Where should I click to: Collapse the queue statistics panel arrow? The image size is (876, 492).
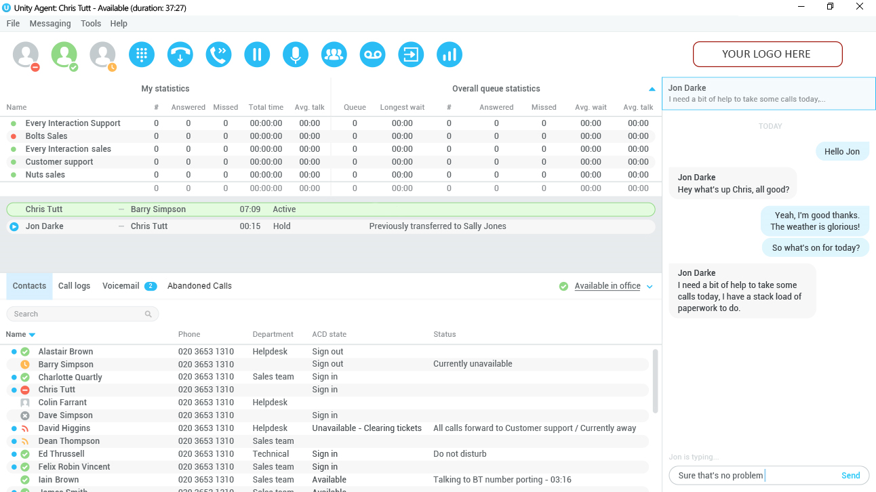tap(652, 89)
